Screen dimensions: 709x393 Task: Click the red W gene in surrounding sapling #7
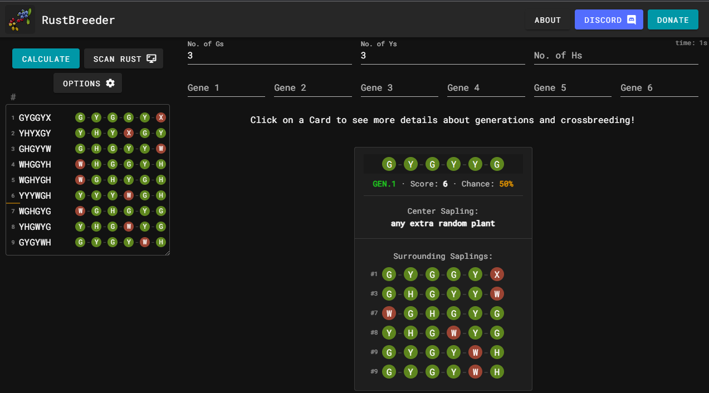(x=389, y=313)
